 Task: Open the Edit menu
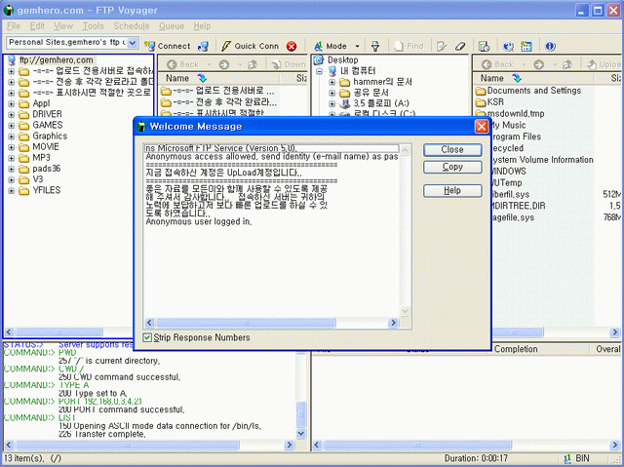tap(37, 26)
